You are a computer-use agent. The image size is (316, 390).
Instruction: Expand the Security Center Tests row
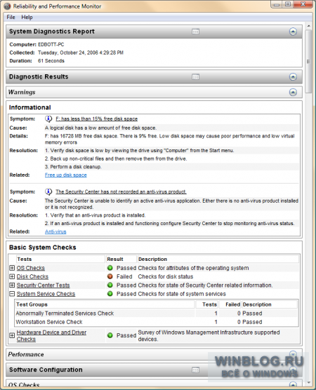coord(12,285)
